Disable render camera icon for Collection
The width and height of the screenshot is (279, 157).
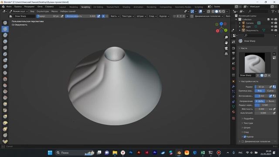(x=276, y=19)
